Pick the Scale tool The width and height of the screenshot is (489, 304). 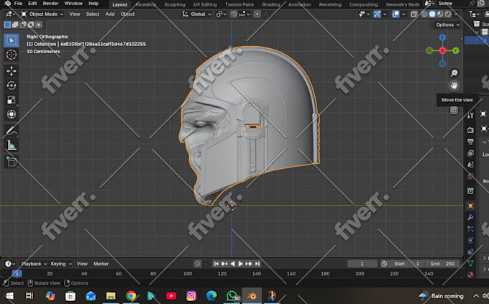[12, 100]
